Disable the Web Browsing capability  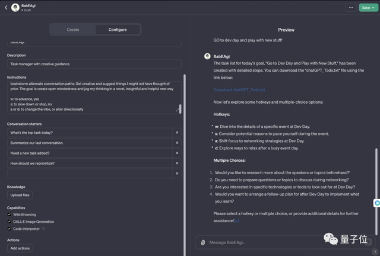9,215
